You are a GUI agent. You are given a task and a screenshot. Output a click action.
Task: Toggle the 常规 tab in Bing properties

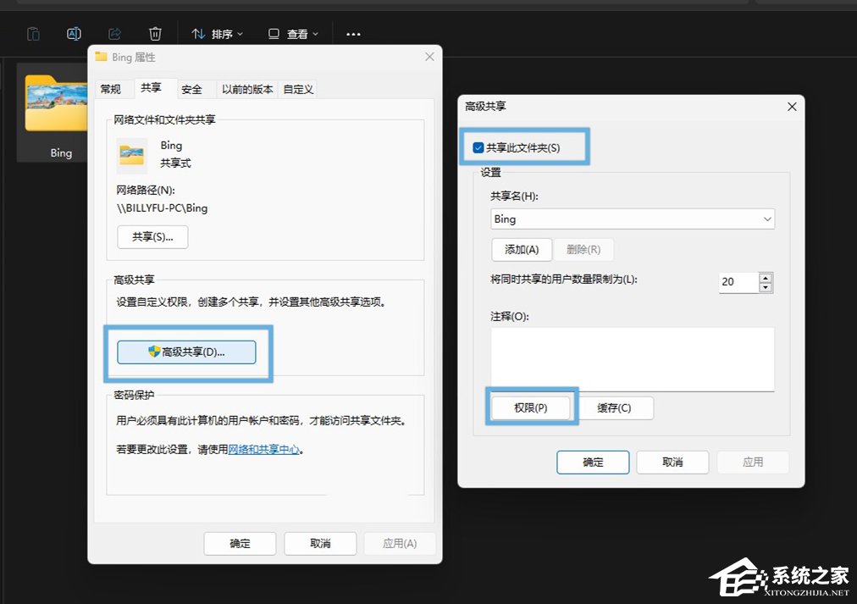pyautogui.click(x=112, y=88)
